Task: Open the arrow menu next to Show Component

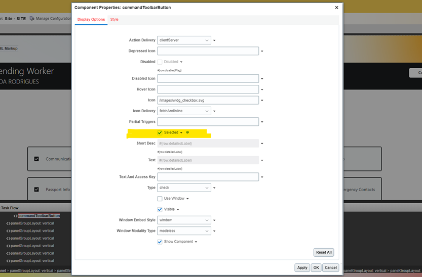Action: [x=196, y=242]
